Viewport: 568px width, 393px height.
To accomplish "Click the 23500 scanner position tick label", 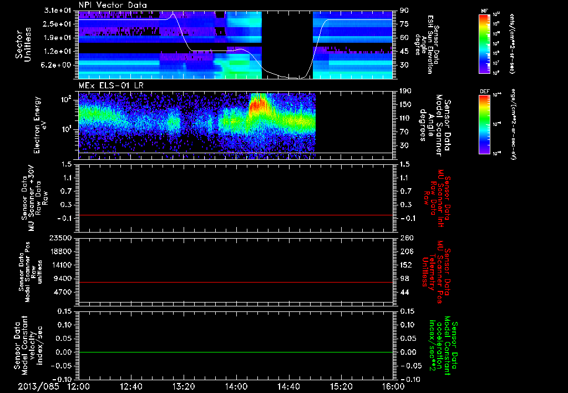I will coord(60,238).
